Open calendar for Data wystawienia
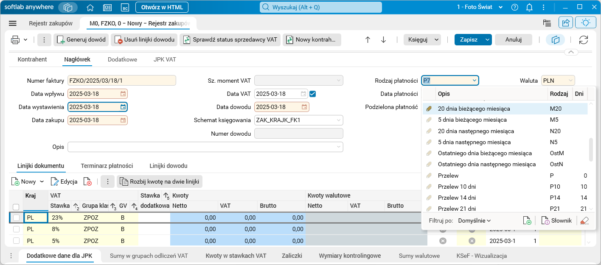Viewport: 601px width, 265px height. [123, 107]
